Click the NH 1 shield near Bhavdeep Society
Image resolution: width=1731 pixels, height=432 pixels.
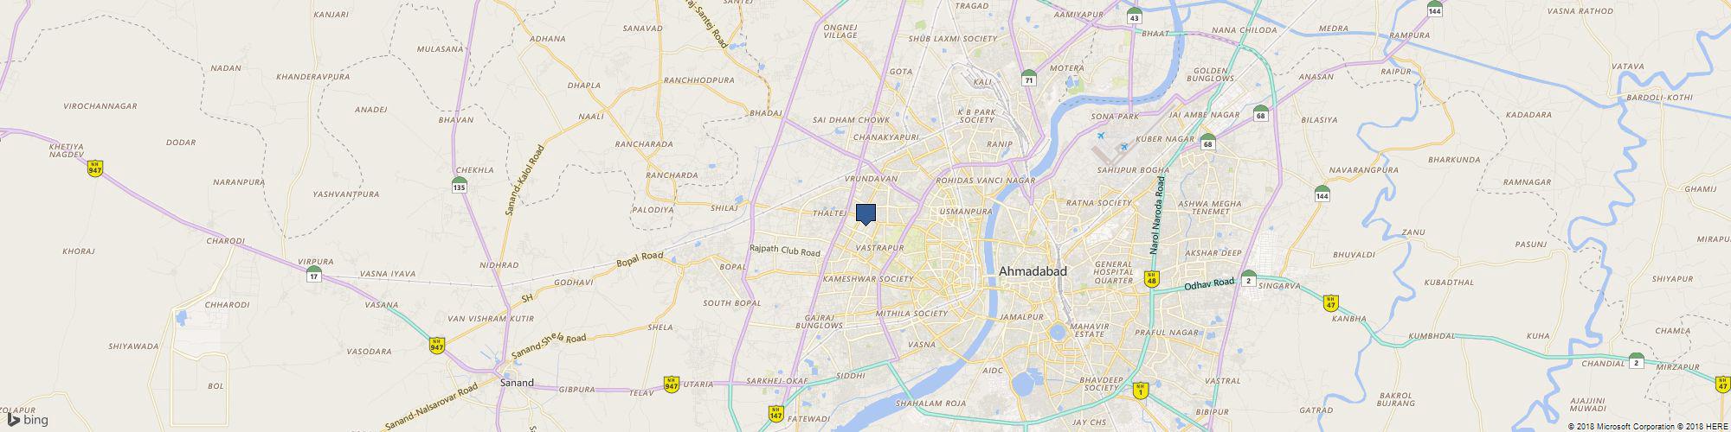pyautogui.click(x=1140, y=391)
